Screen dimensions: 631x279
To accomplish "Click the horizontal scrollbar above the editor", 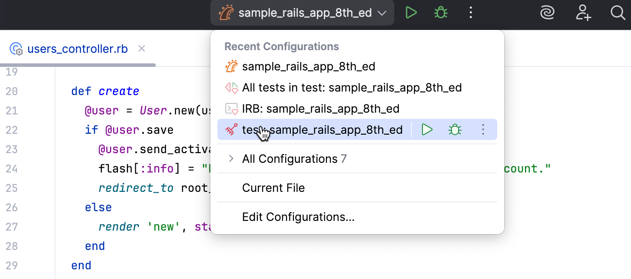I will click(77, 65).
